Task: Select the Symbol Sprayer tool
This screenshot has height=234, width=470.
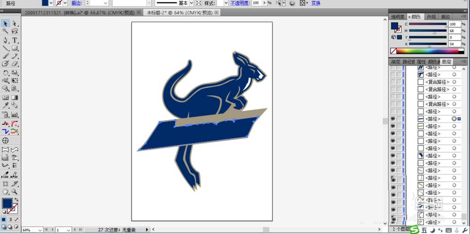Action: [x=5, y=114]
